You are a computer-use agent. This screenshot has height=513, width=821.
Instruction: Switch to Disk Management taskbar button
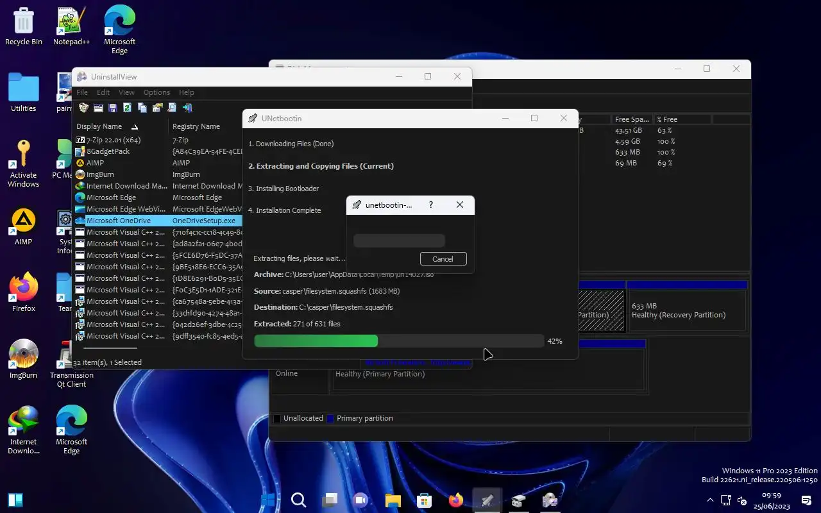(518, 500)
